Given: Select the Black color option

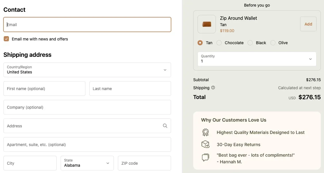Looking at the screenshot, I should click(250, 43).
